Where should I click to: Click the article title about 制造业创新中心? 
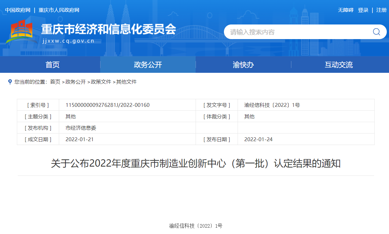tap(196, 164)
